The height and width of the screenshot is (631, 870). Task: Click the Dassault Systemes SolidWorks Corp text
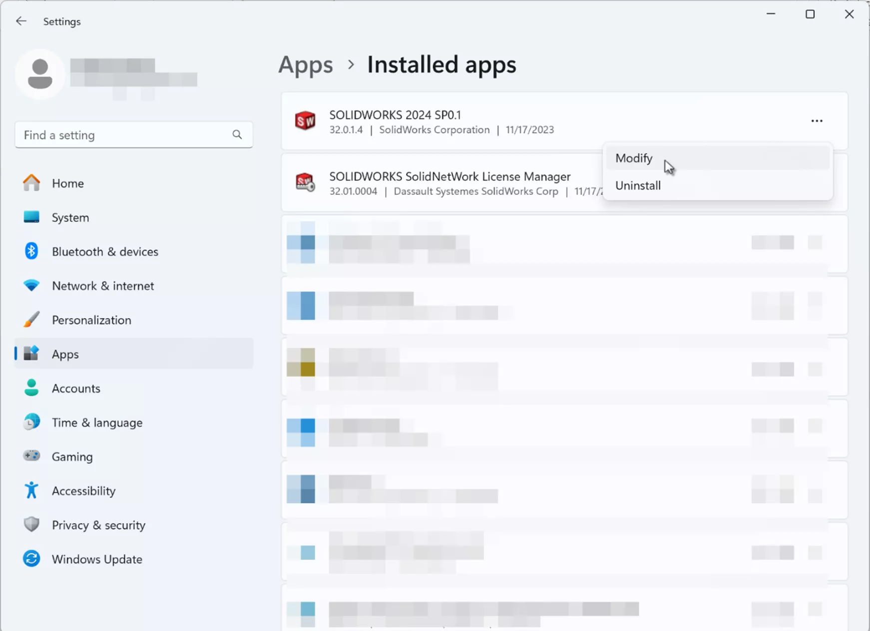[x=476, y=191]
